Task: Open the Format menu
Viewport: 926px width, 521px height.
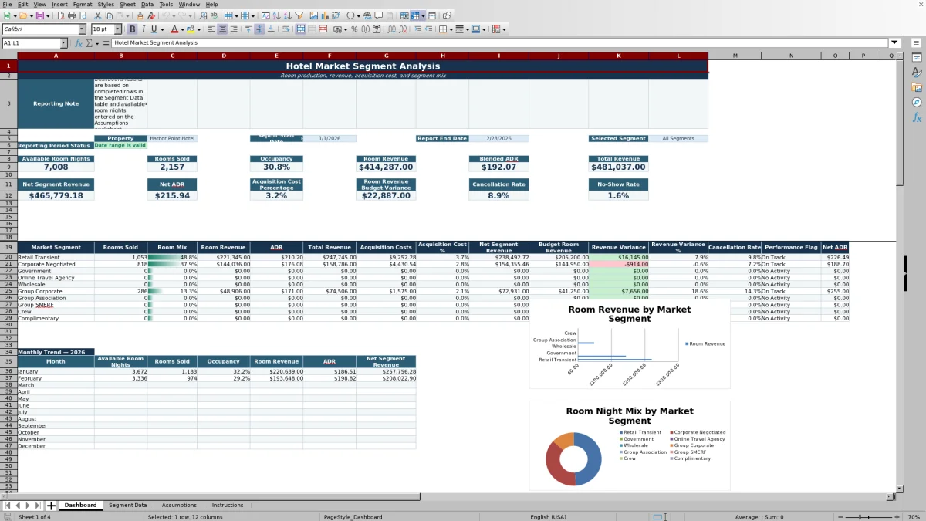Action: tap(83, 5)
